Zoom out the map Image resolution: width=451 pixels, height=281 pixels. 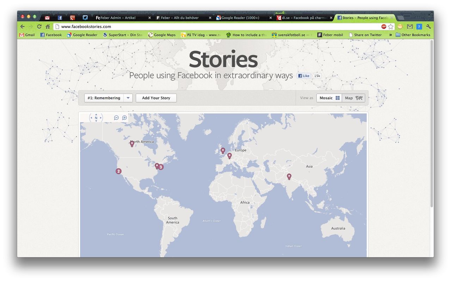click(116, 118)
